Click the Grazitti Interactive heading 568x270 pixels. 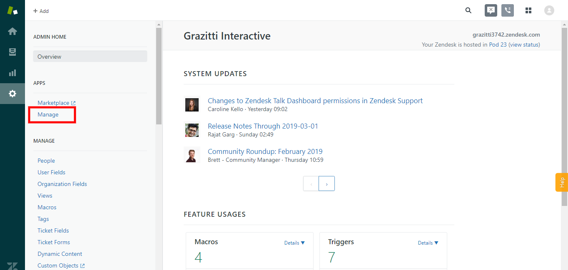[x=227, y=36]
